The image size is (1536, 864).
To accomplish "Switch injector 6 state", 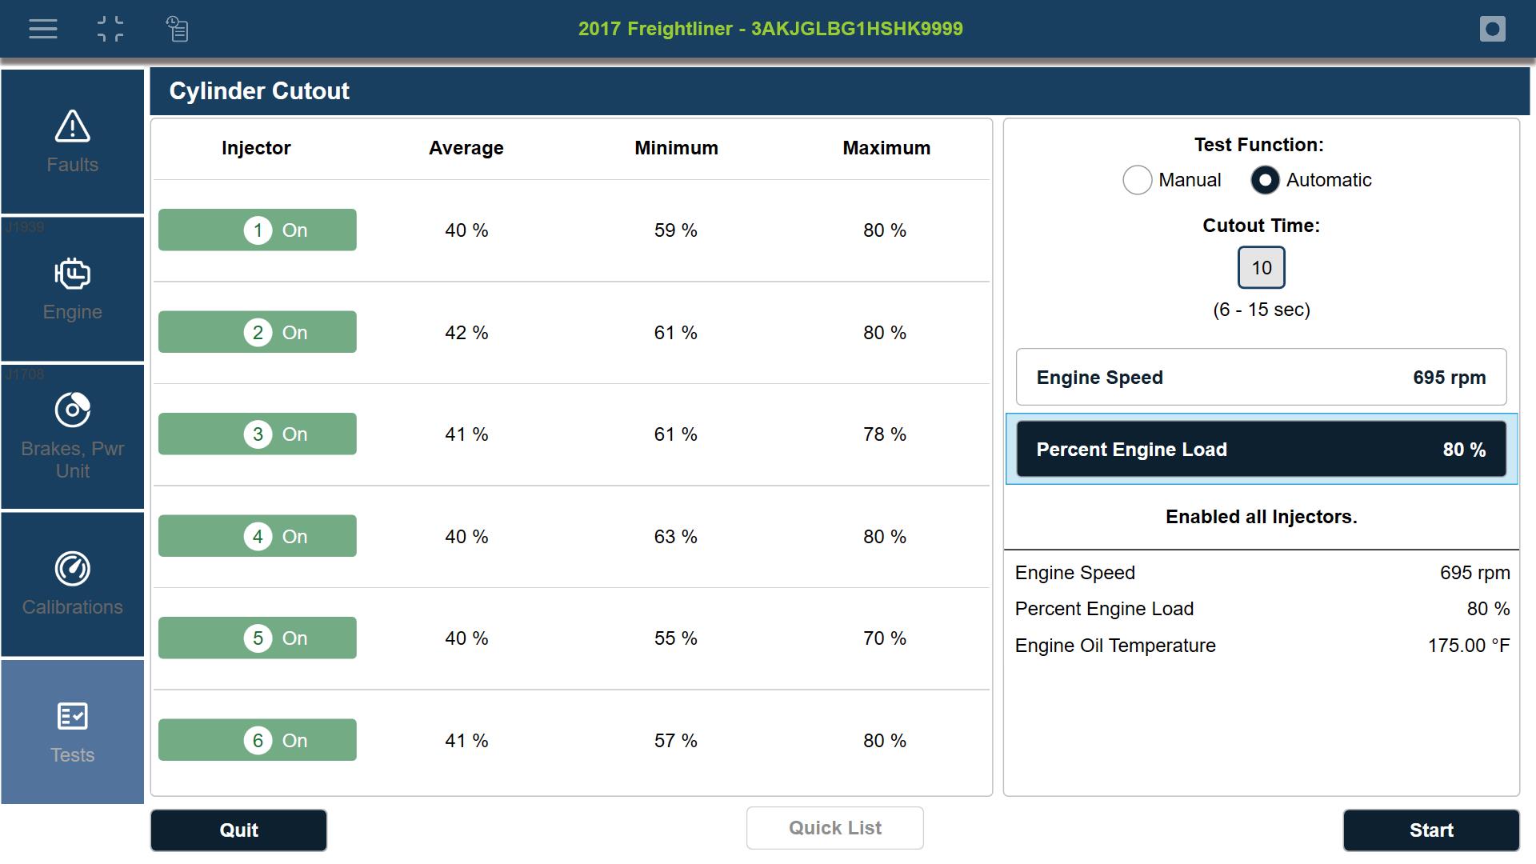I will click(x=258, y=740).
